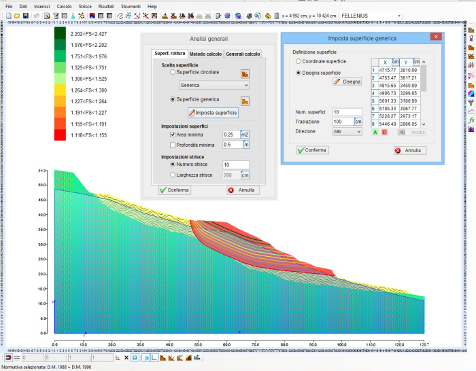The image size is (476, 371).
Task: Click the Disegna button
Action: [347, 82]
